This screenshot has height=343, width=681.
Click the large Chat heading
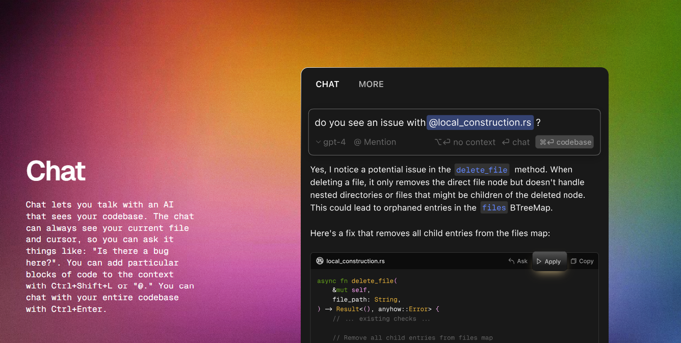[x=56, y=171]
